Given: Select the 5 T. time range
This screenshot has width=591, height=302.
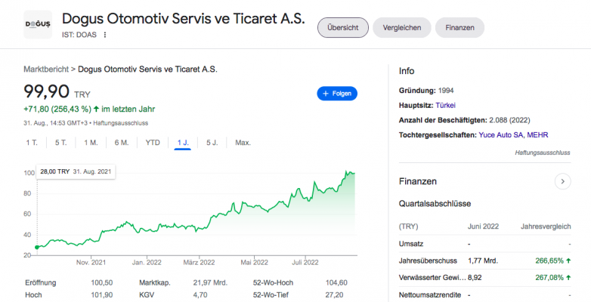Looking at the screenshot, I should coord(60,143).
